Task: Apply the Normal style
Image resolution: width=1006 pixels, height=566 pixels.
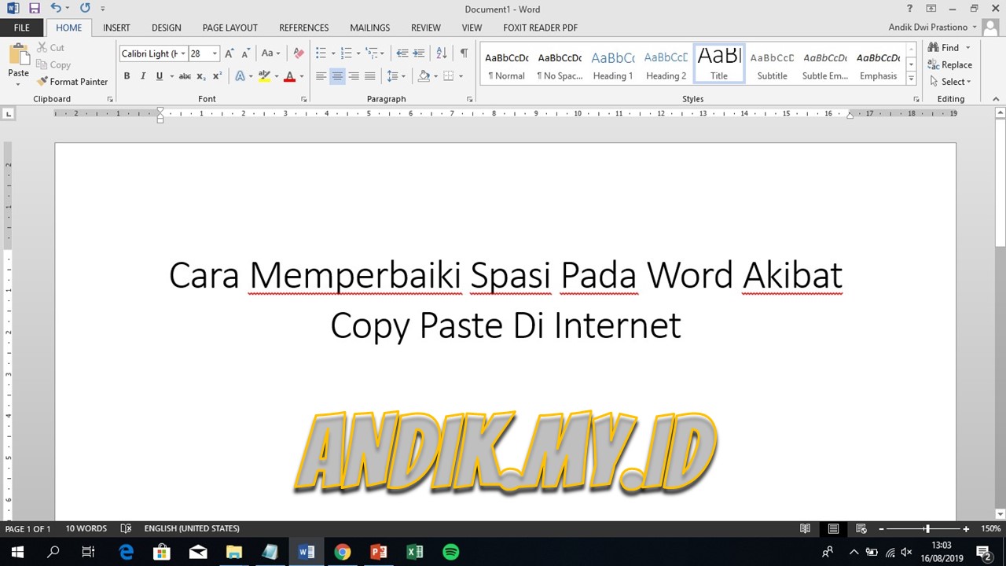Action: point(506,64)
